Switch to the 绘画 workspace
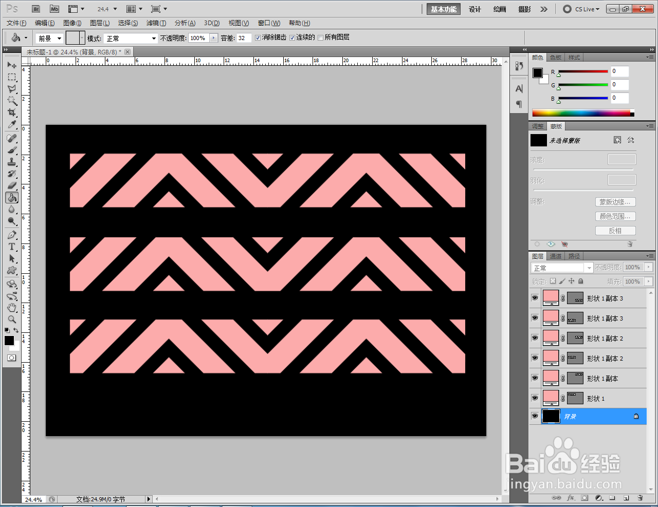Viewport: 658px width, 507px height. (500, 9)
